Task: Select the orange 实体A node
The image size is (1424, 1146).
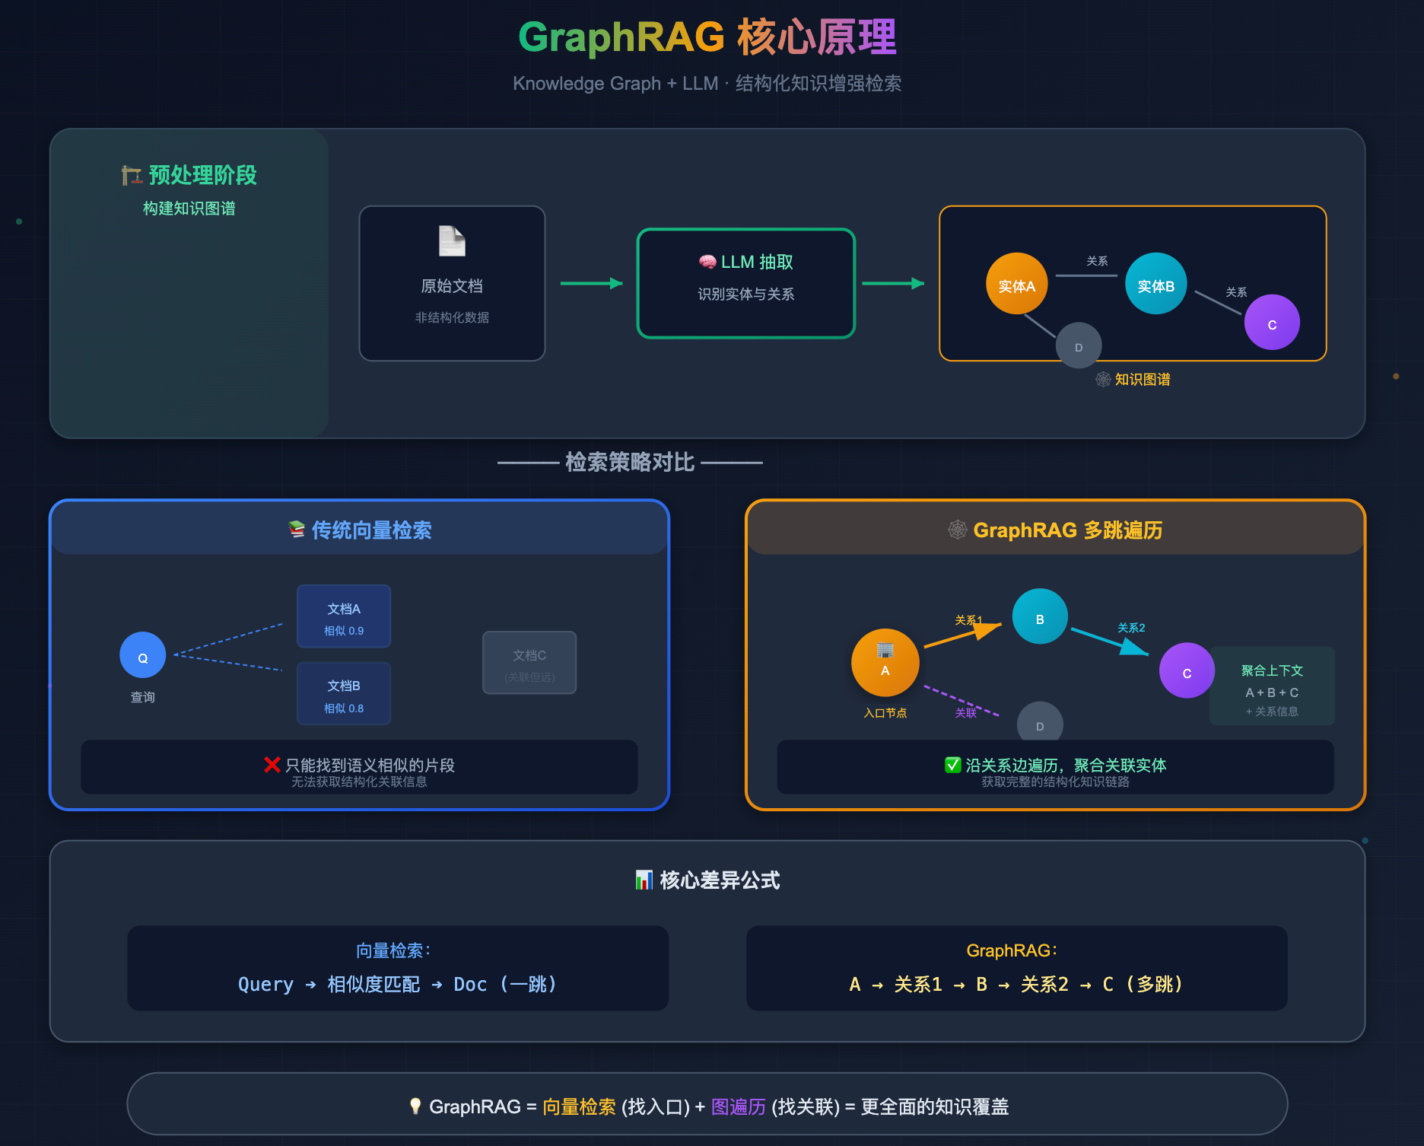Action: (1016, 284)
